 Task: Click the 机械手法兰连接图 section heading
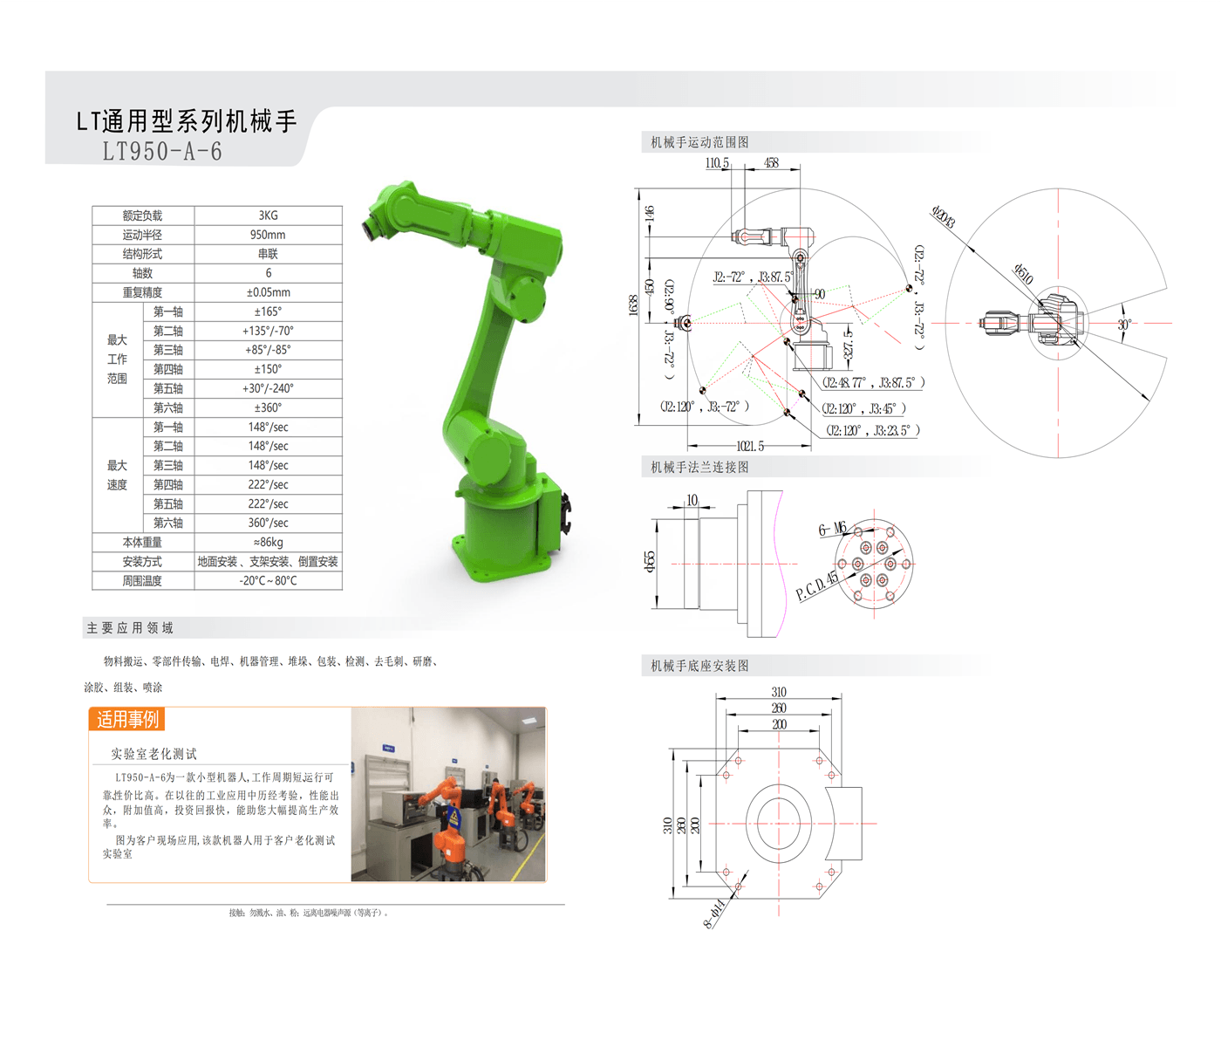tap(699, 468)
